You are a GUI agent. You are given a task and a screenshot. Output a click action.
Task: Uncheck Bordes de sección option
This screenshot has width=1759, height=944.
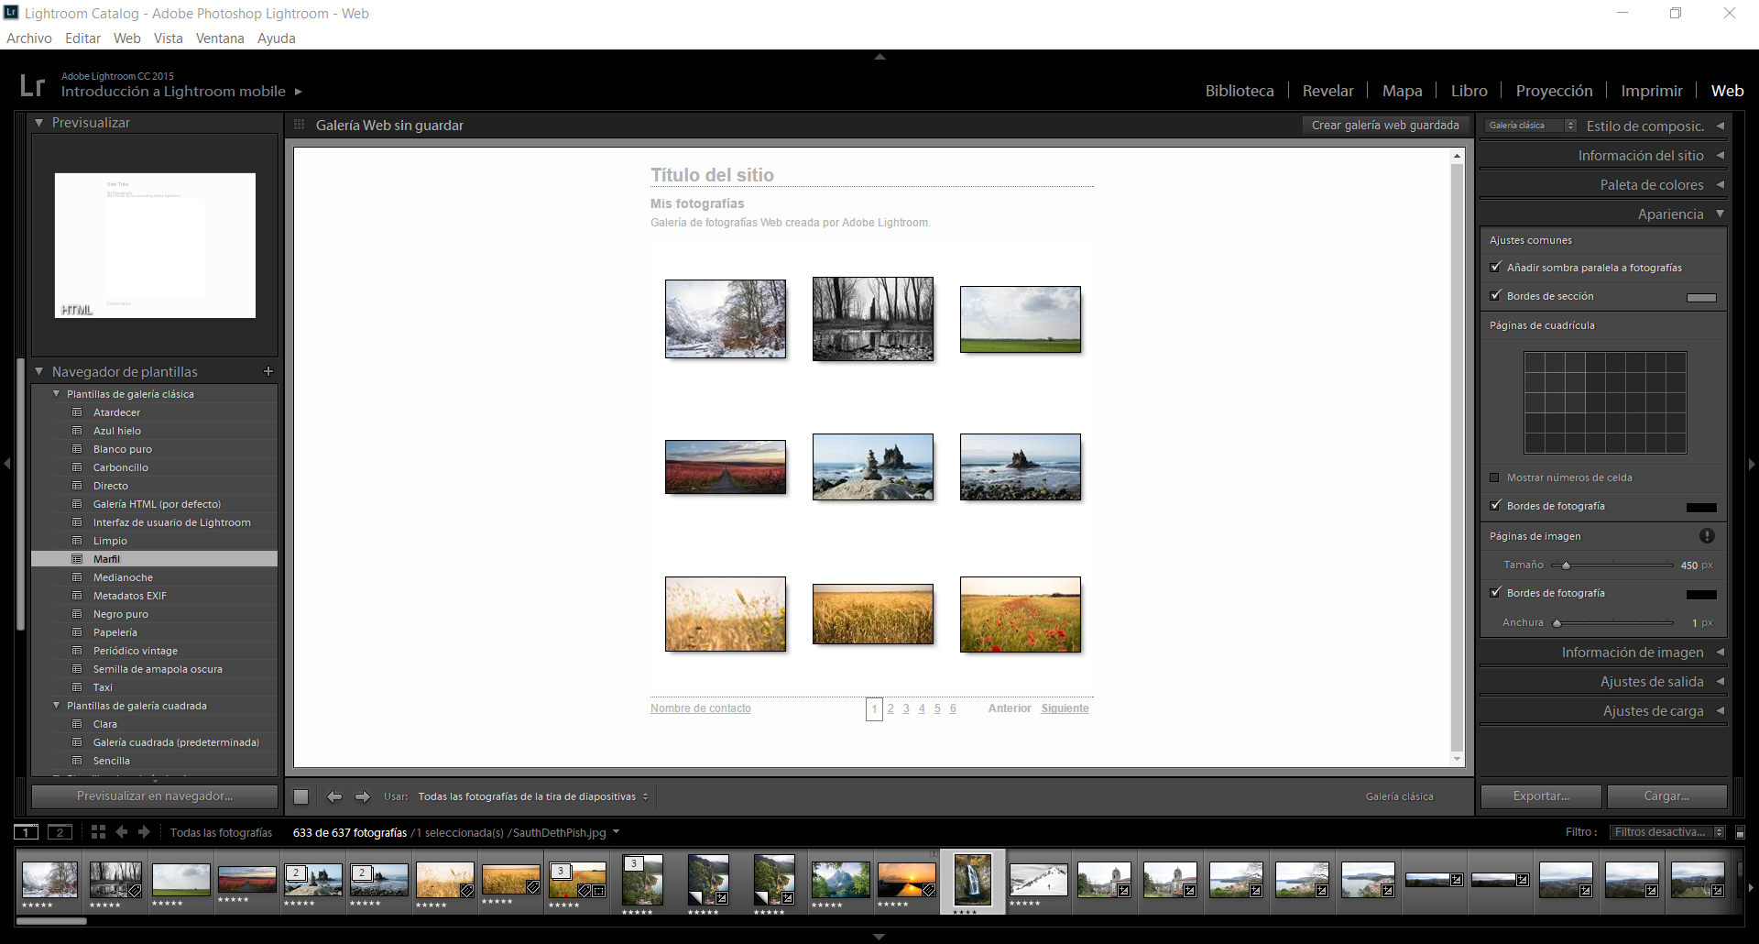click(x=1496, y=296)
